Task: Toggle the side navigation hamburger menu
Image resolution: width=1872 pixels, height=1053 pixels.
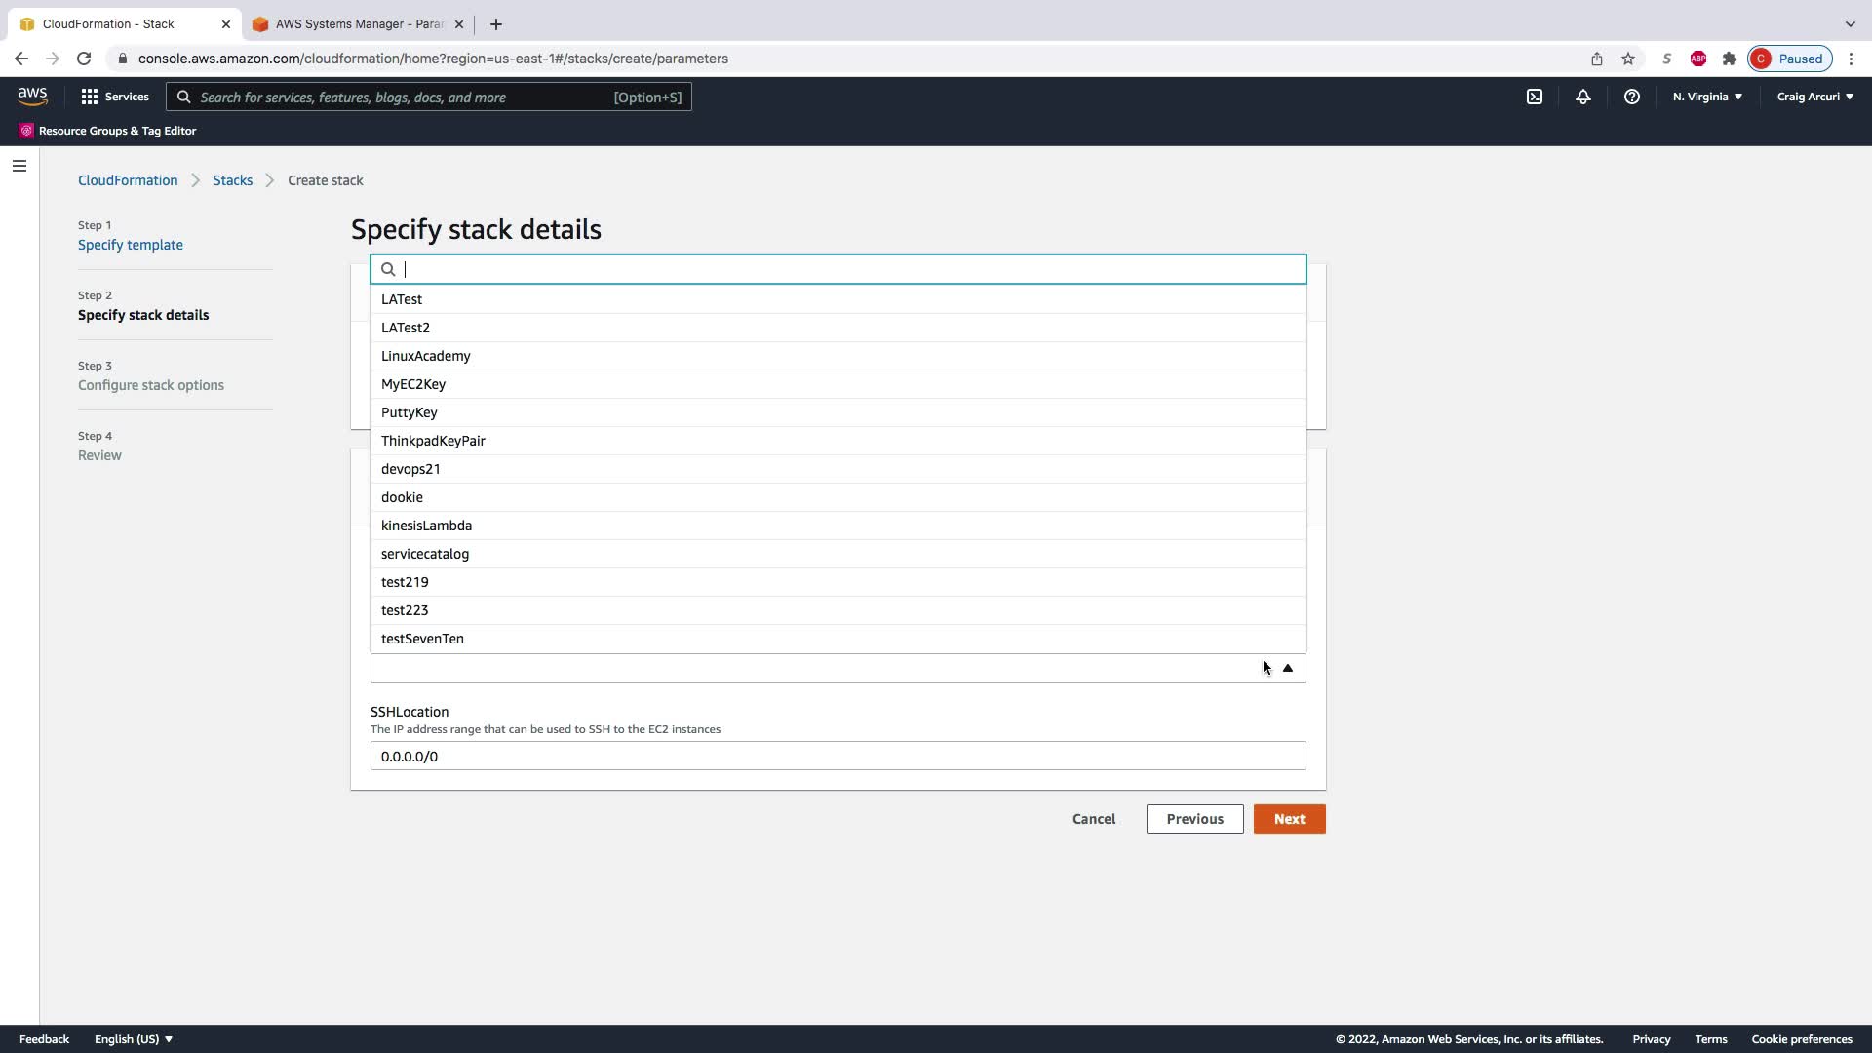Action: 19,166
